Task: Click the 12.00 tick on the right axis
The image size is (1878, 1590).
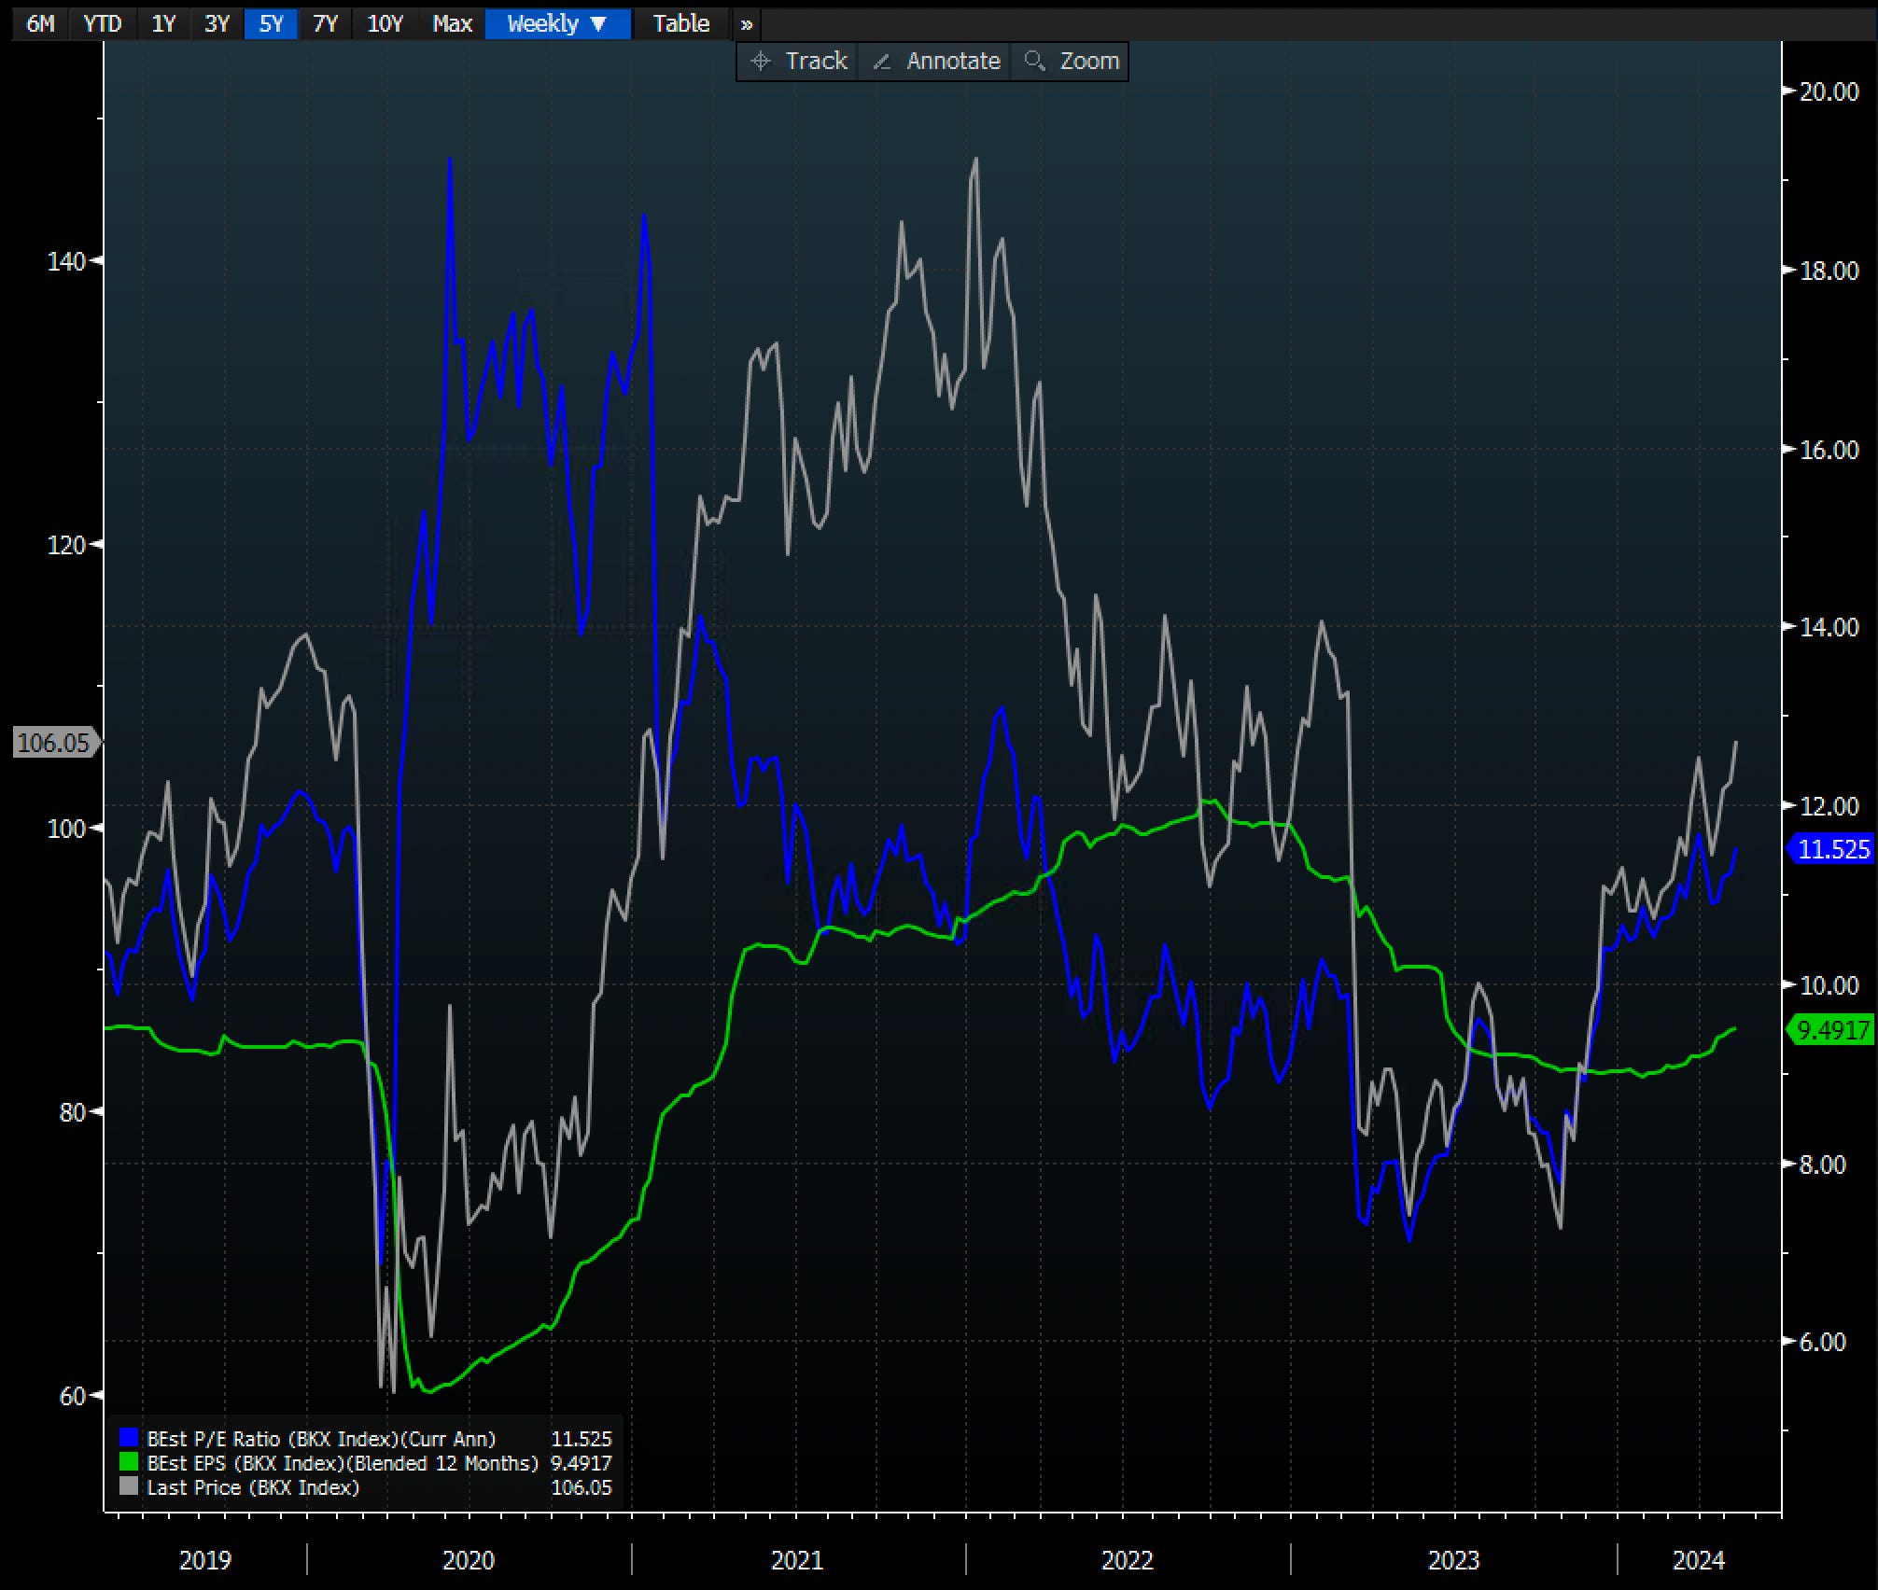Action: pyautogui.click(x=1829, y=806)
